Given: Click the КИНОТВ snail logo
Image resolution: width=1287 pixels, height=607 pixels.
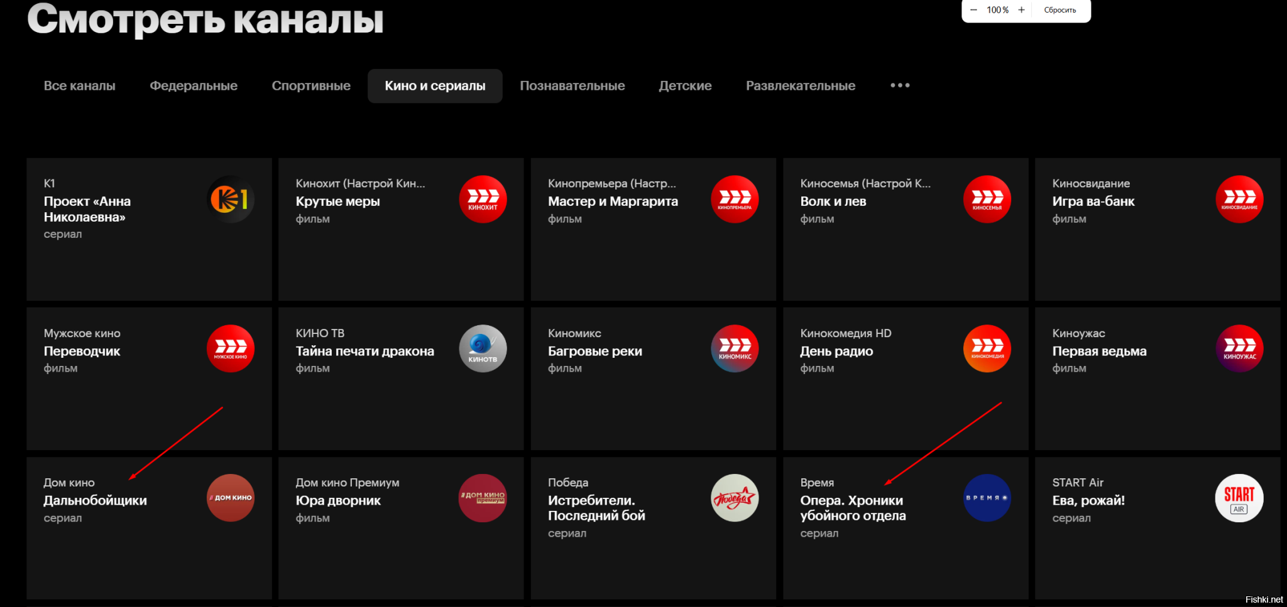Looking at the screenshot, I should click(x=483, y=348).
